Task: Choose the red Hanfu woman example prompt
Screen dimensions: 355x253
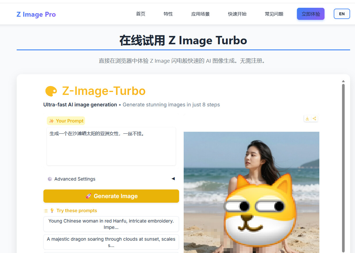Action: coord(111,224)
